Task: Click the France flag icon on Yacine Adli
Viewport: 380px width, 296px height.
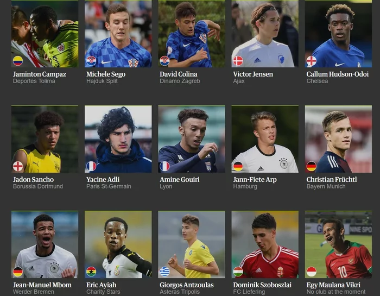Action: (x=91, y=166)
